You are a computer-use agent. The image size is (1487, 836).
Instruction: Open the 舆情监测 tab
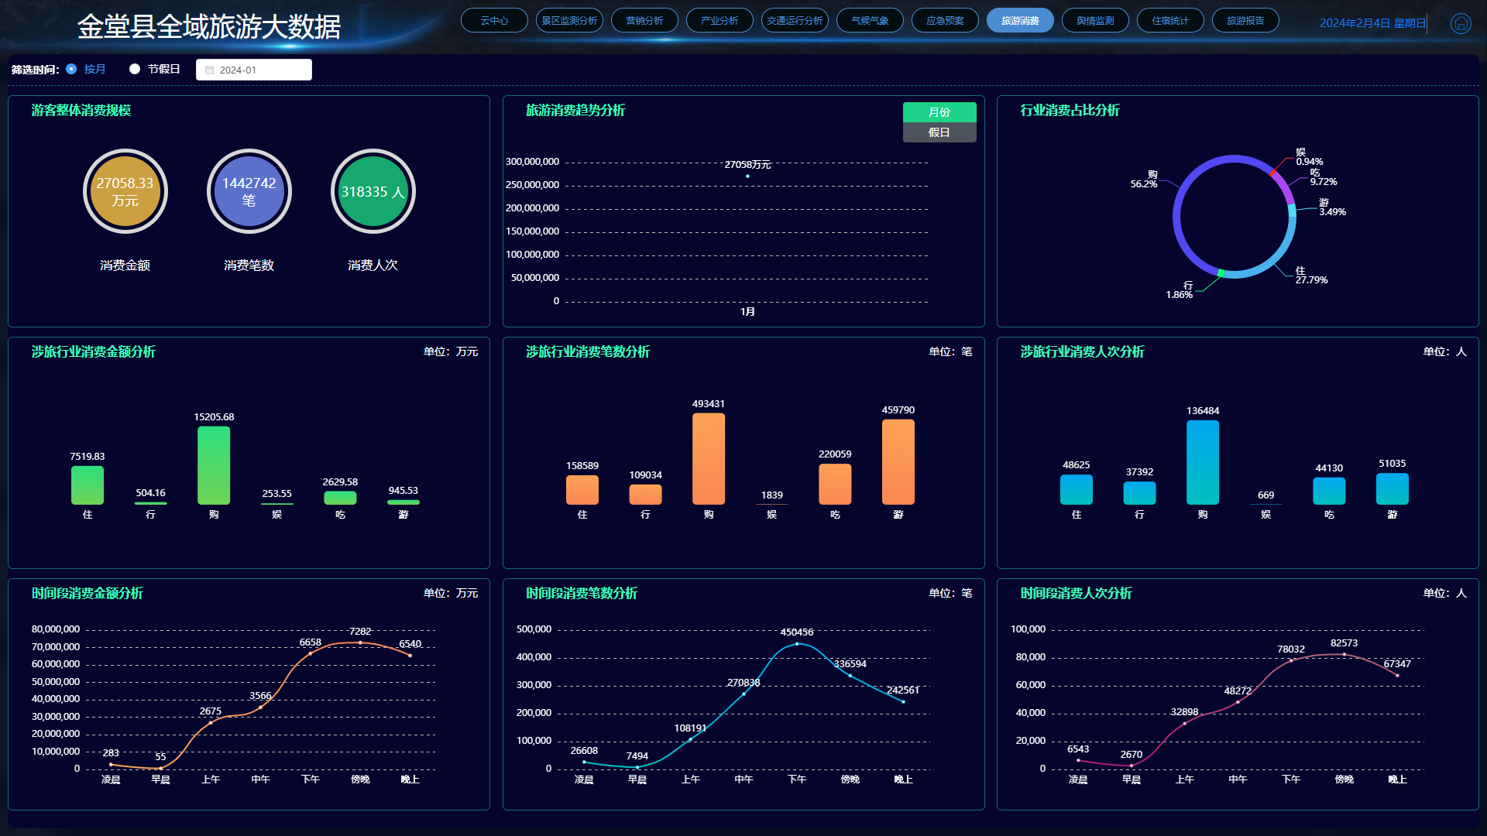click(1094, 21)
